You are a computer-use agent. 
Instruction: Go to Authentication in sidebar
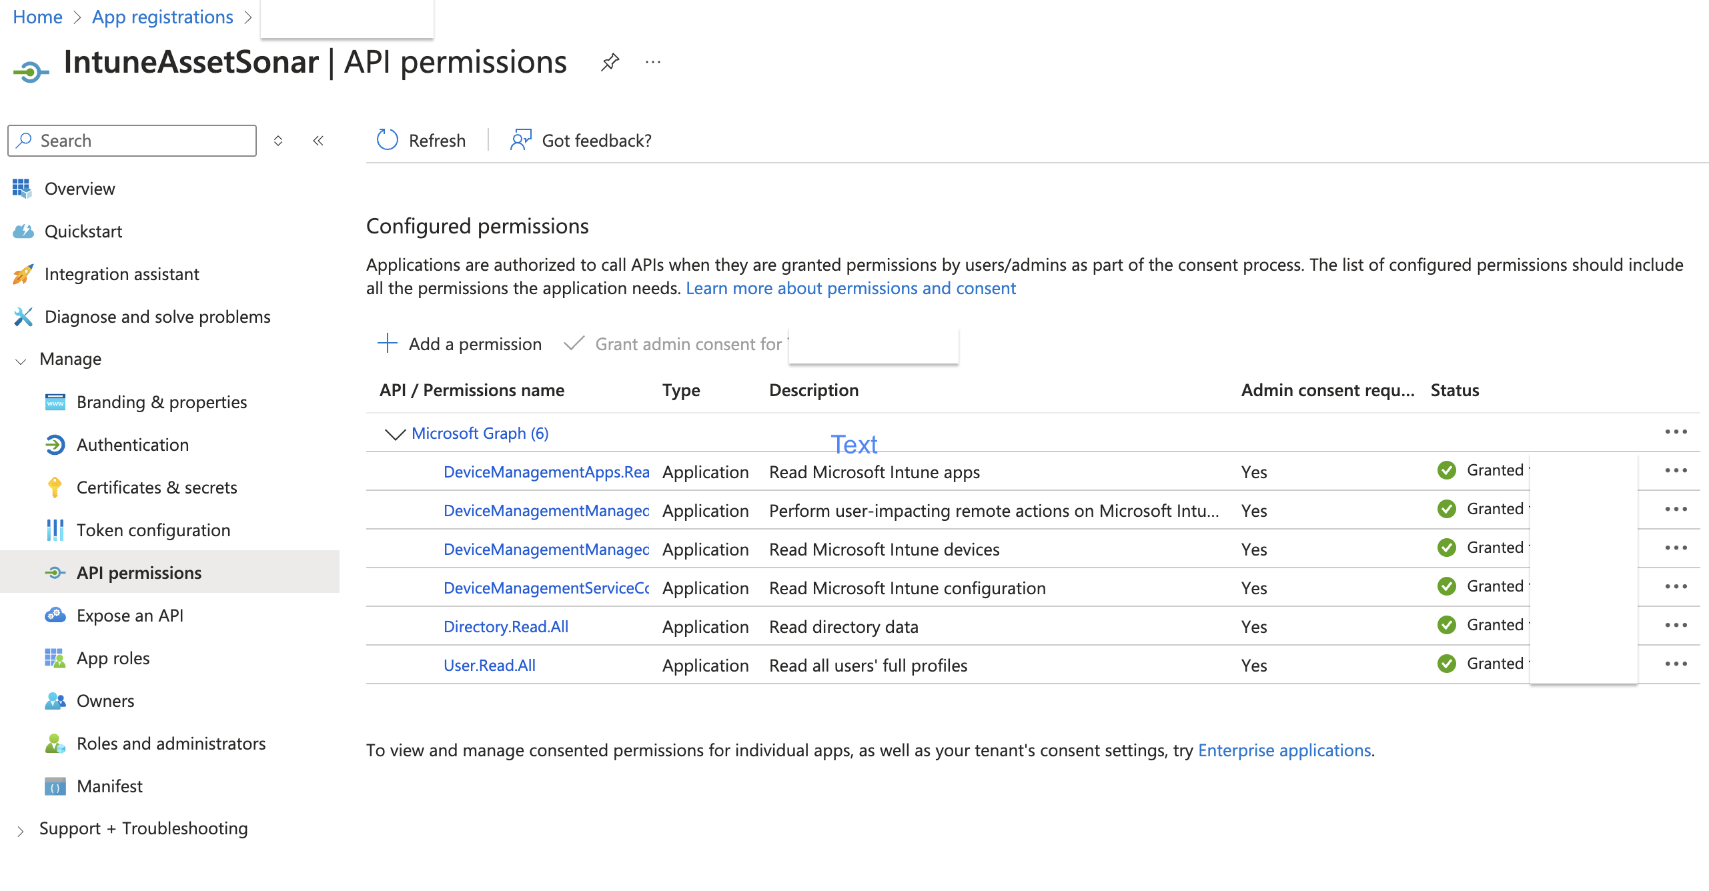133,445
